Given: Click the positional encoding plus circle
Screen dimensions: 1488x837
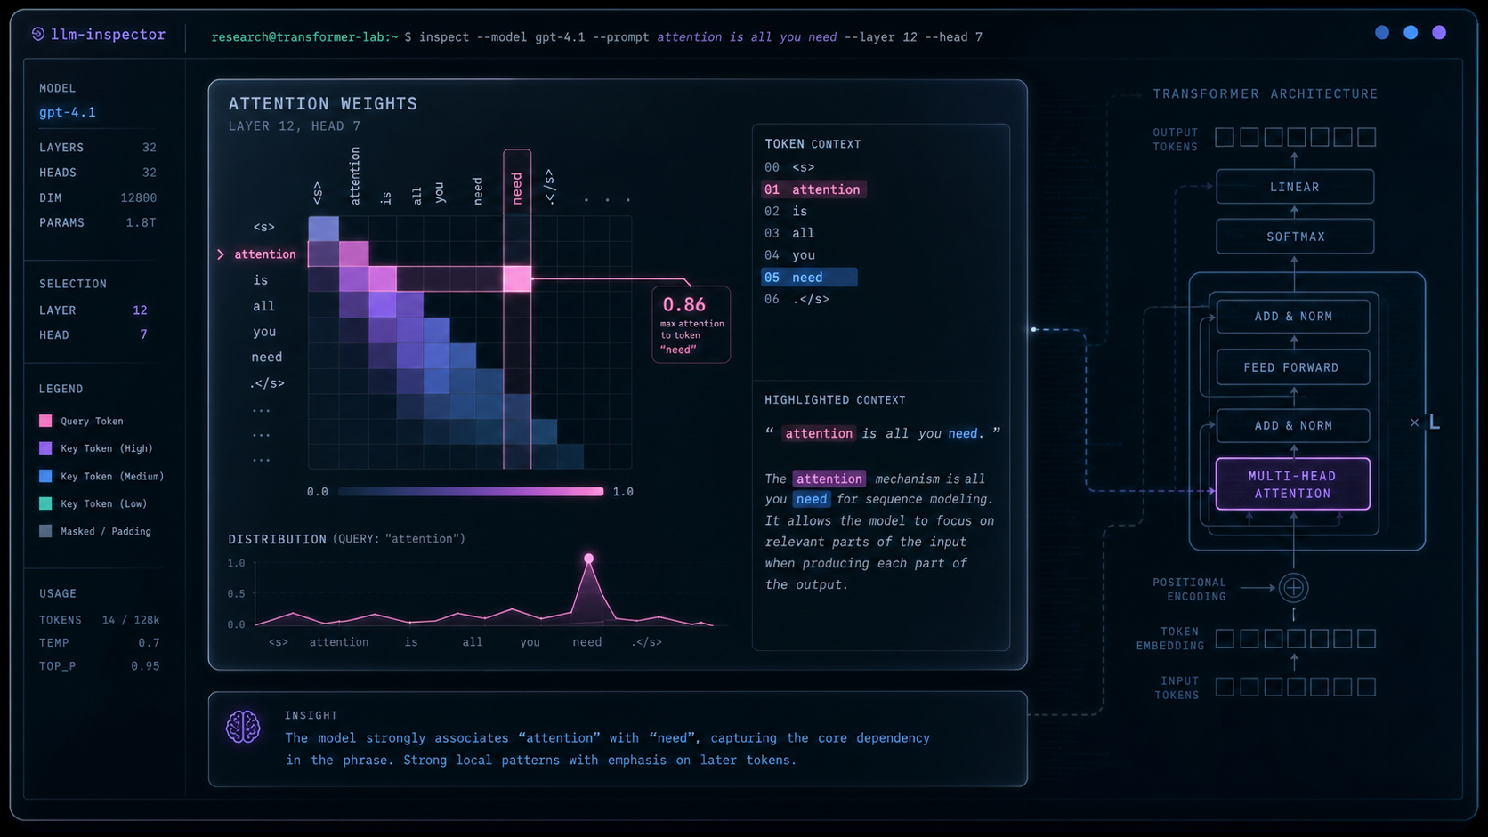Looking at the screenshot, I should click(x=1293, y=588).
